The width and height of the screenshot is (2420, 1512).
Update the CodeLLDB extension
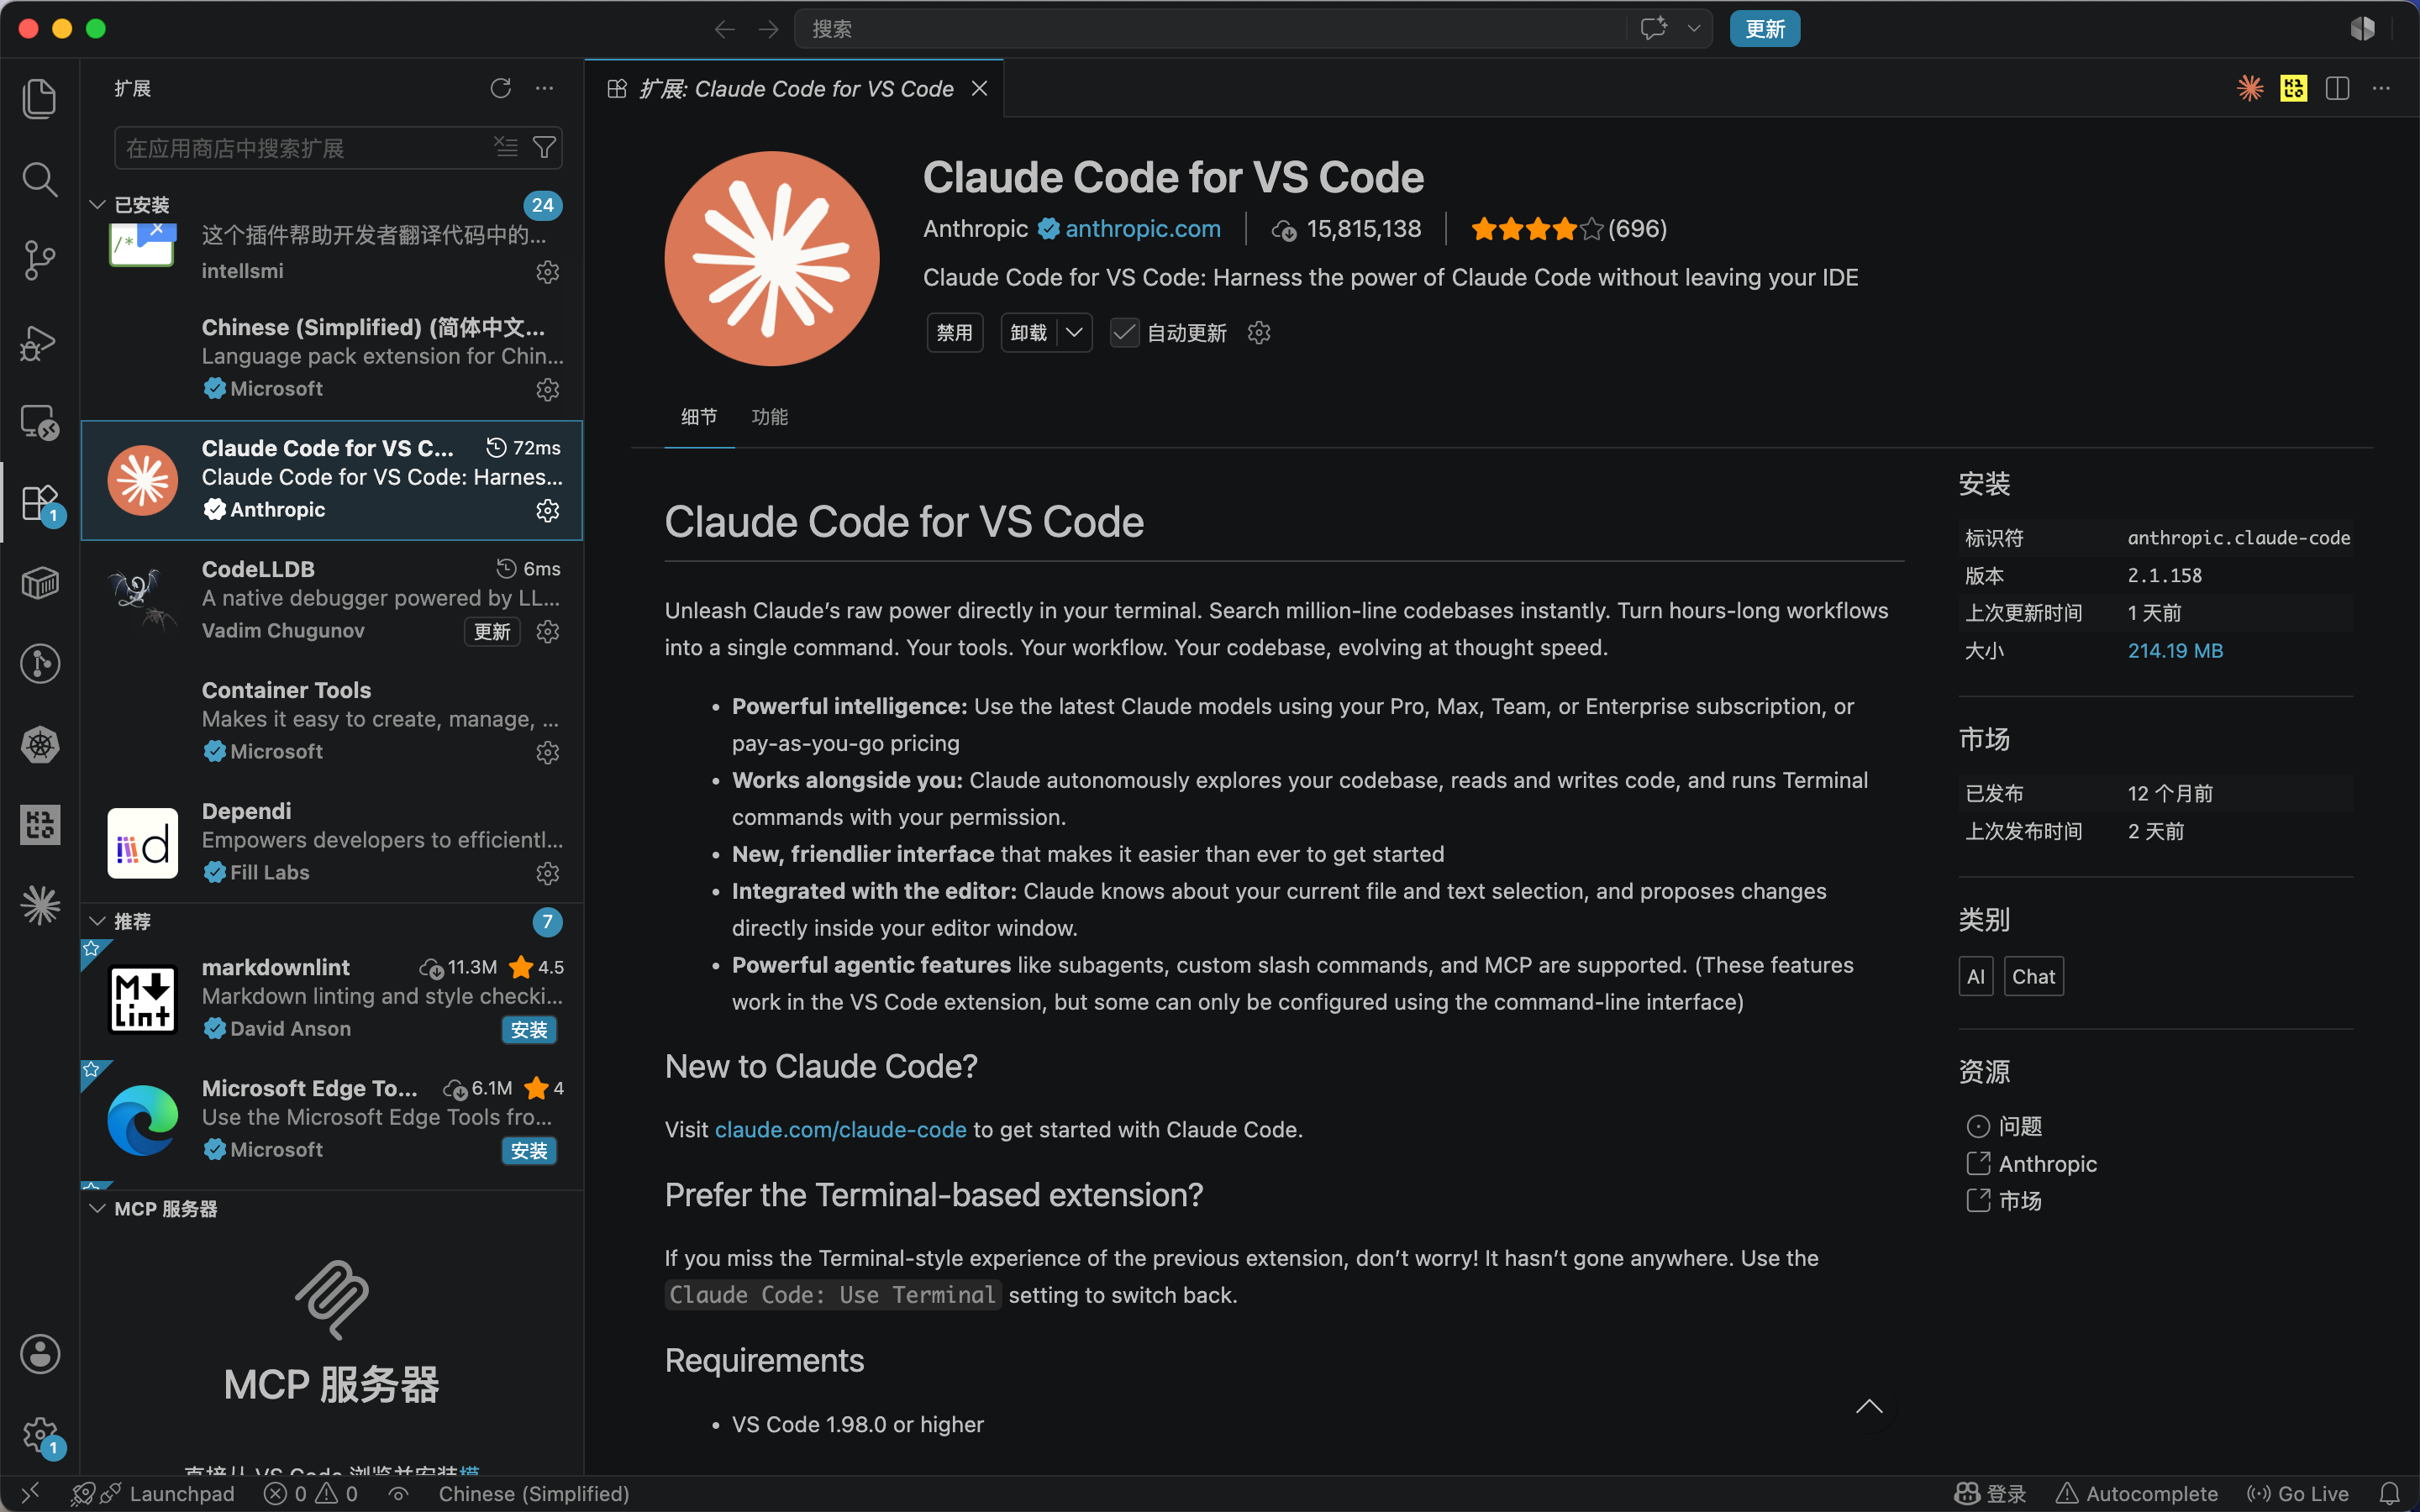pos(492,631)
